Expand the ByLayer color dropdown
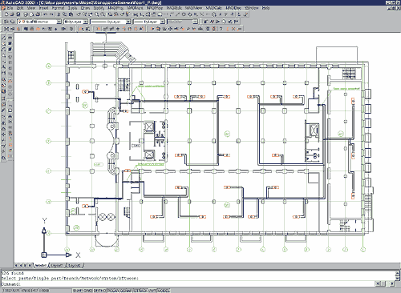Screen dimensions: 401x293 pos(76,22)
